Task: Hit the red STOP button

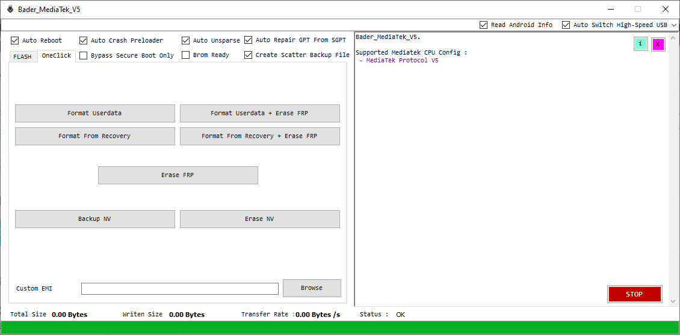Action: (x=634, y=294)
